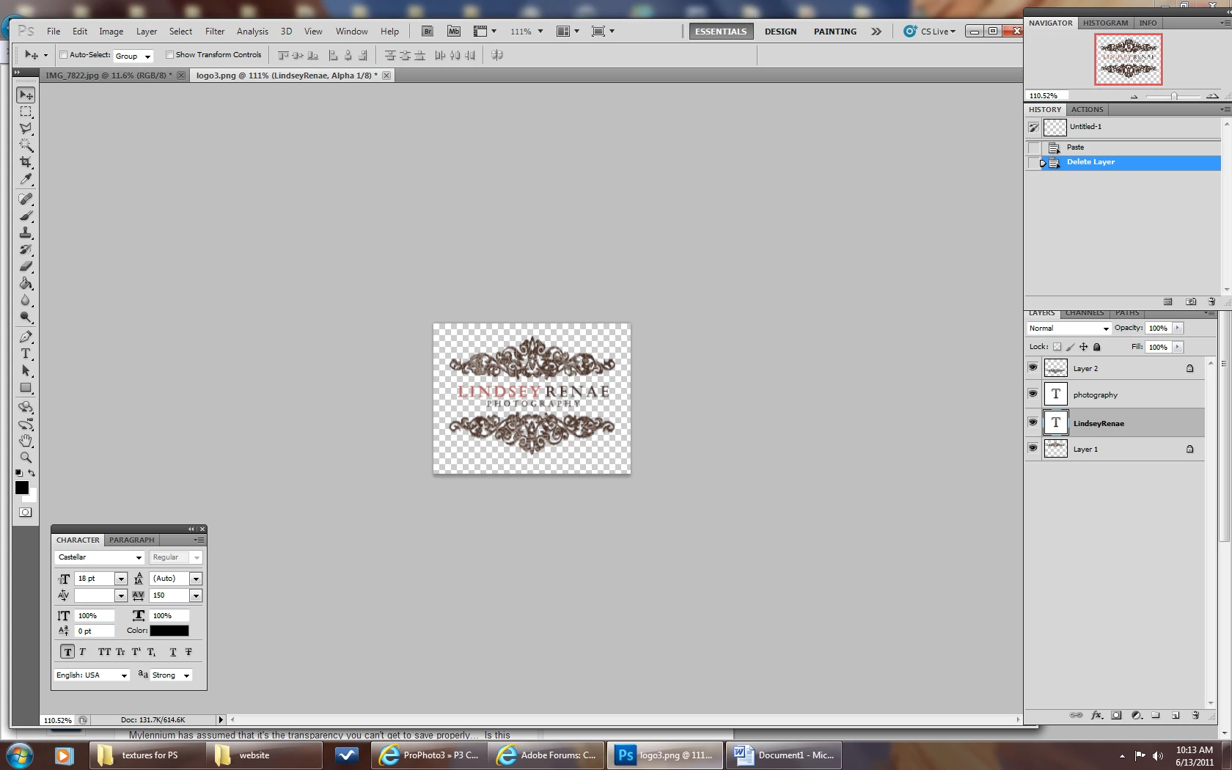Image resolution: width=1232 pixels, height=770 pixels.
Task: Select the Pen tool
Action: pyautogui.click(x=26, y=337)
